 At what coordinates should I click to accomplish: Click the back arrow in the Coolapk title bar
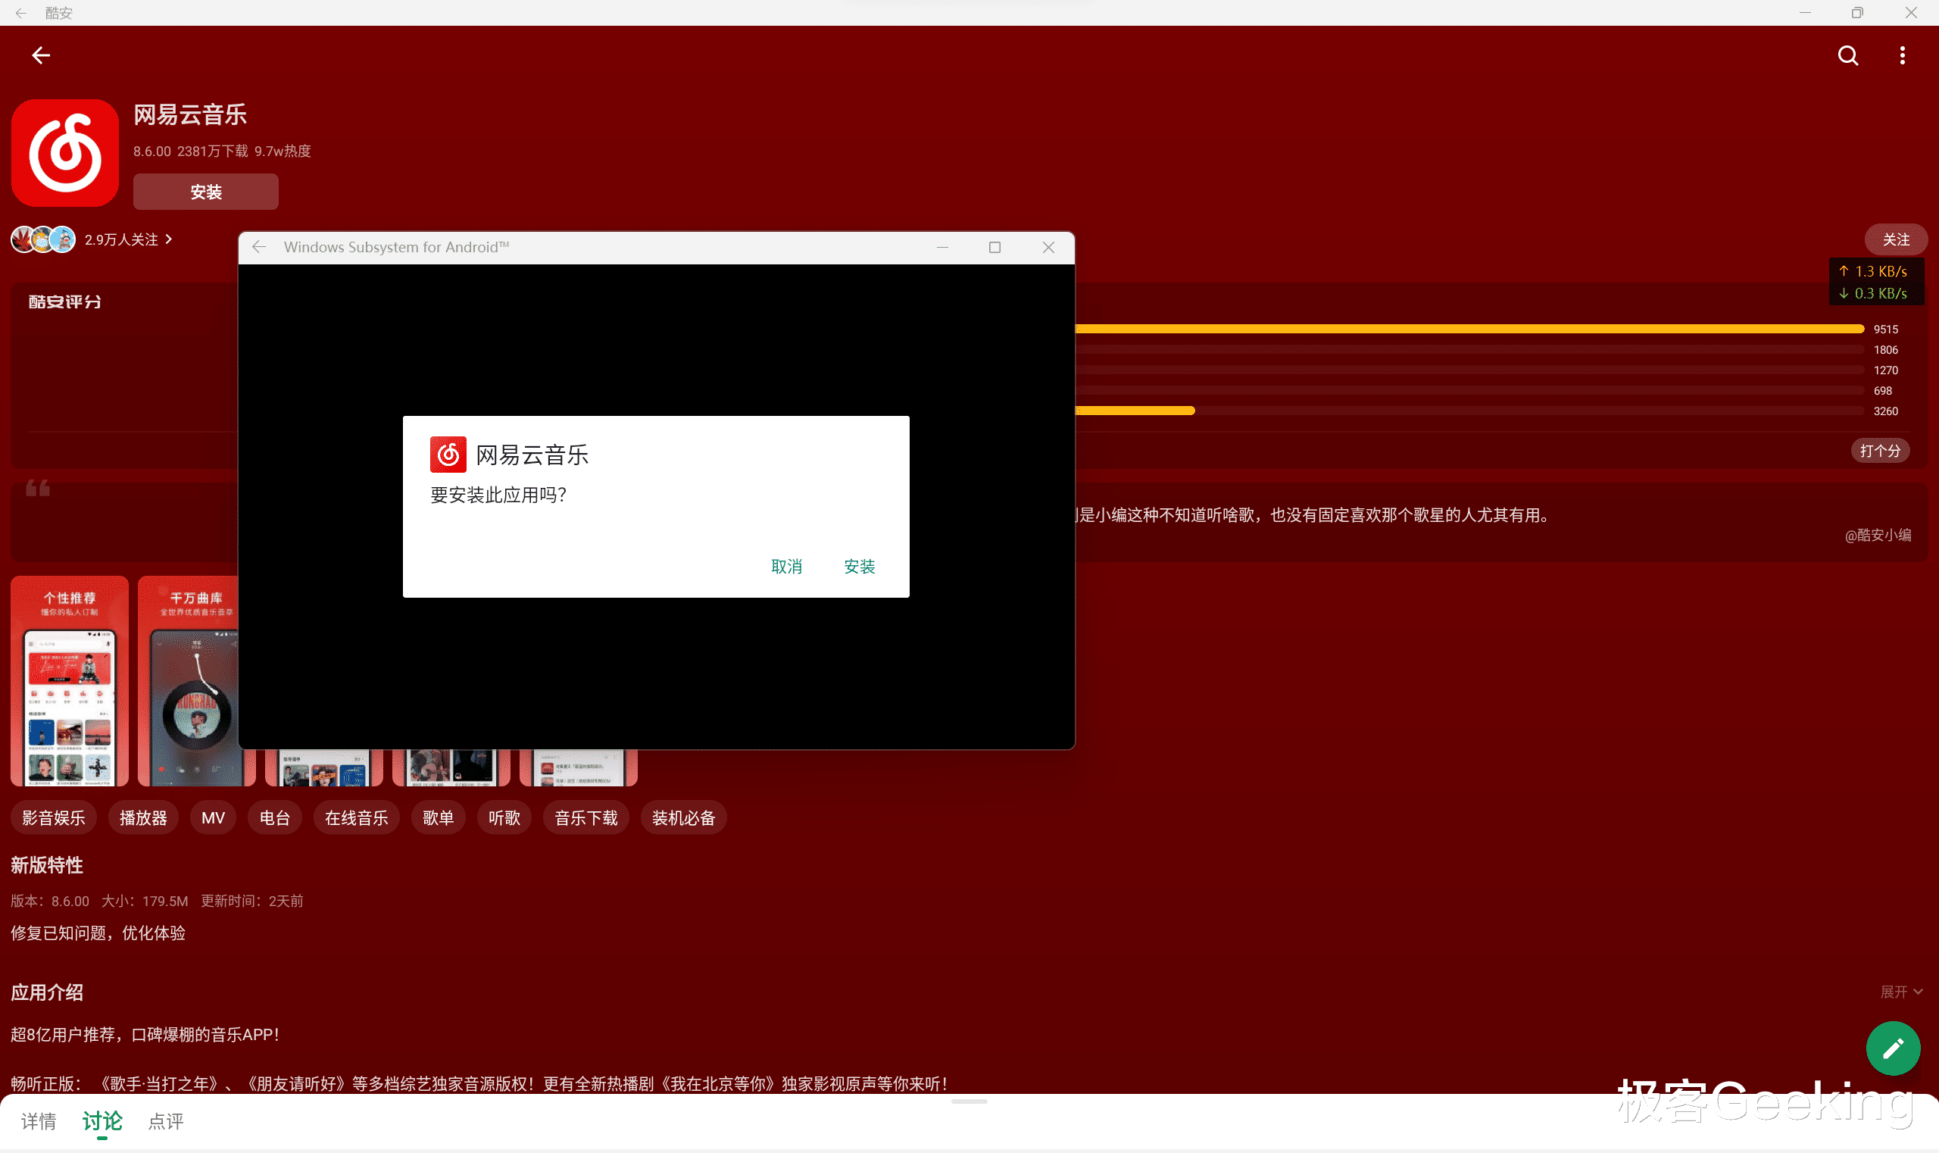[x=21, y=12]
